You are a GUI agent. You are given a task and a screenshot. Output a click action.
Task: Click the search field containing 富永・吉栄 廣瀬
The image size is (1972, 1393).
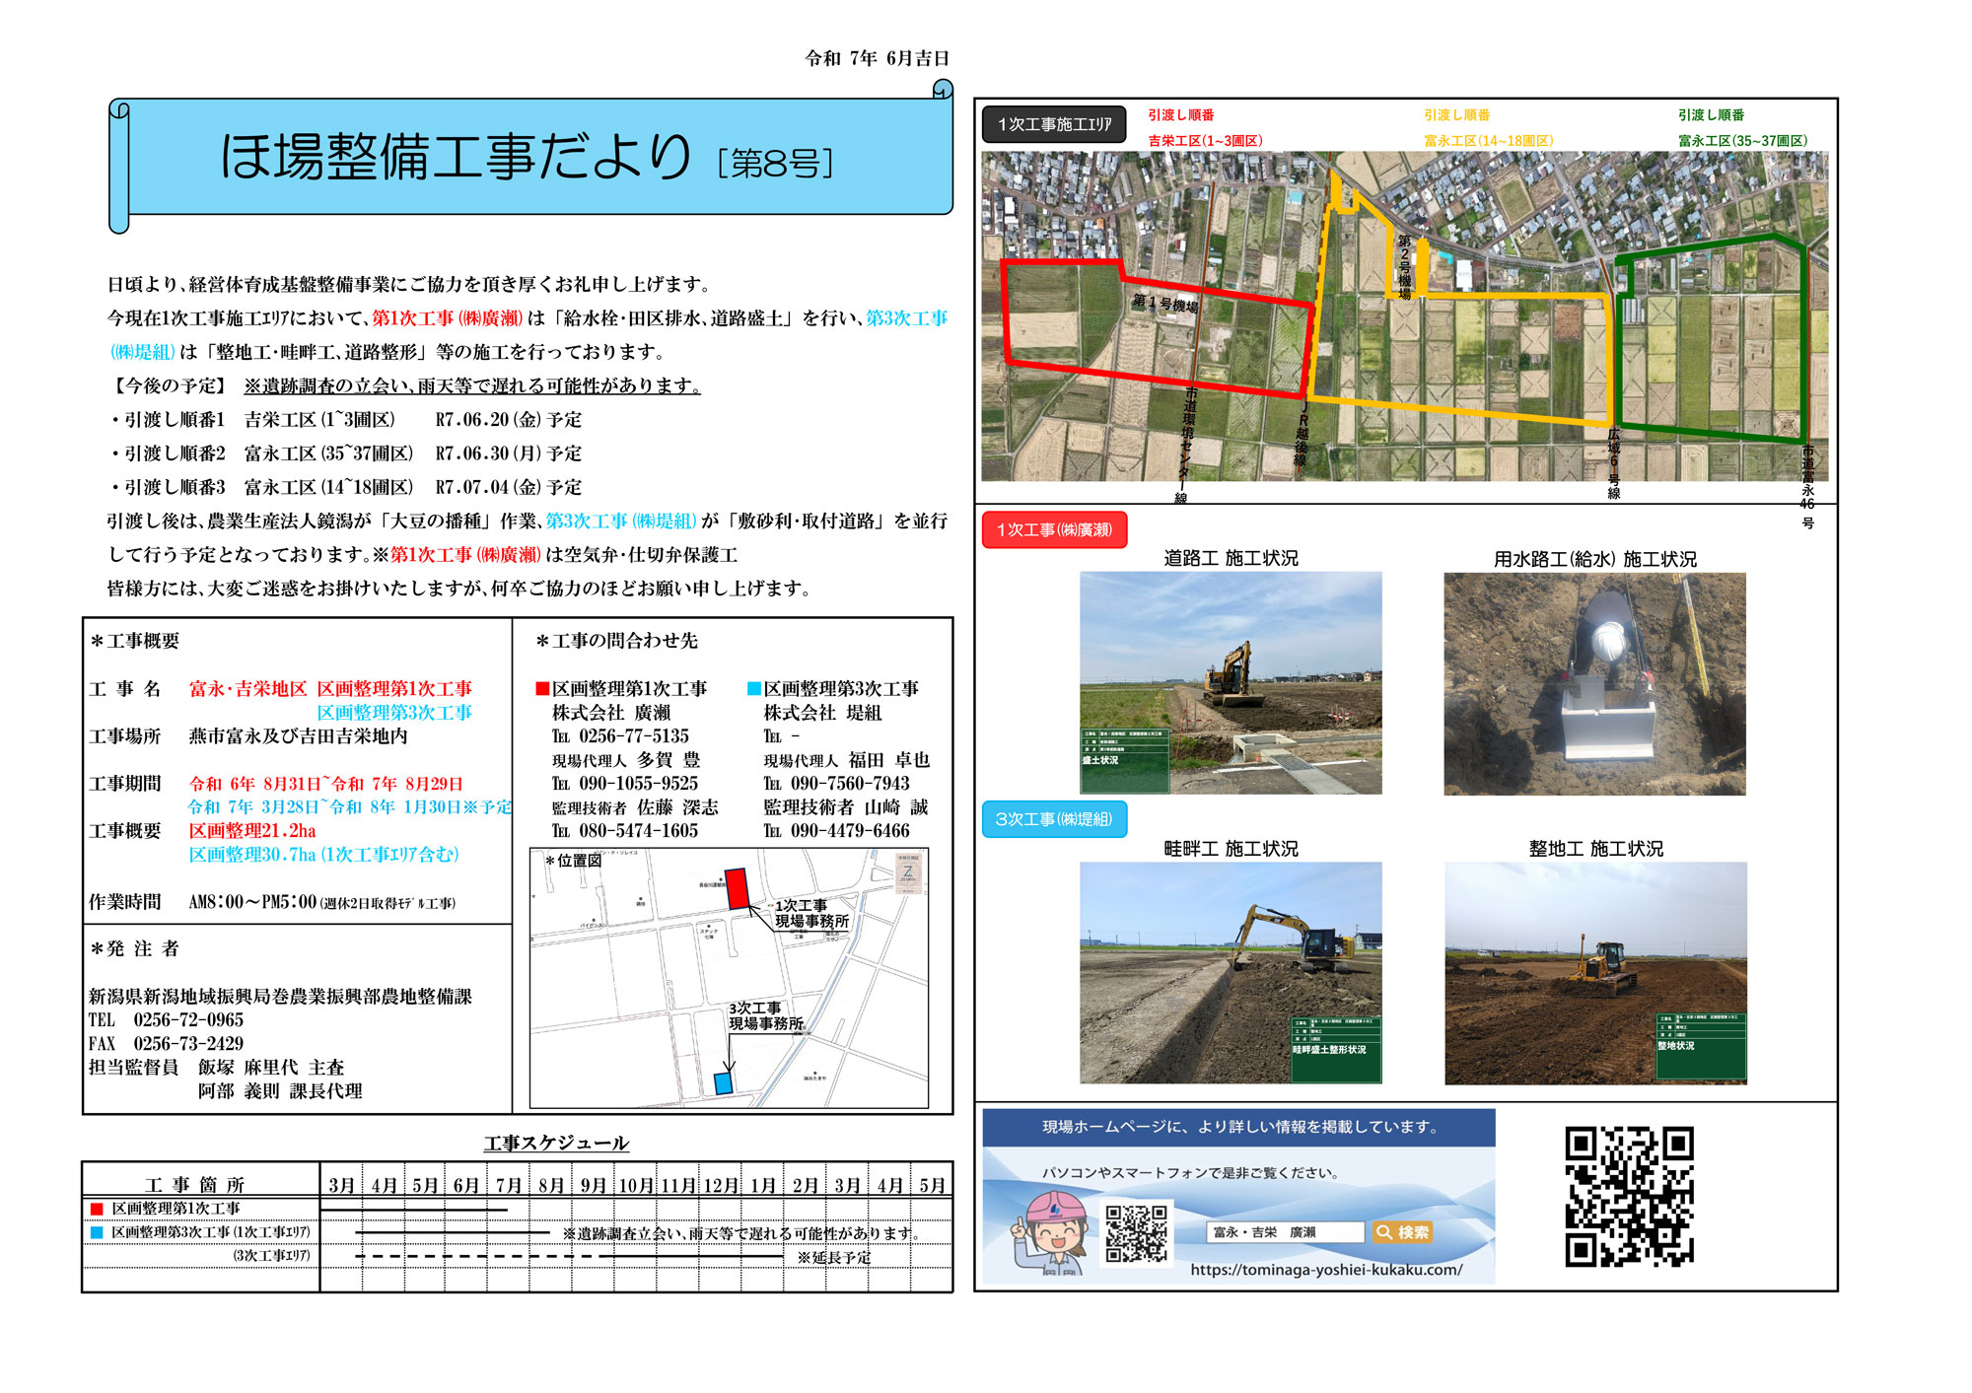1284,1232
